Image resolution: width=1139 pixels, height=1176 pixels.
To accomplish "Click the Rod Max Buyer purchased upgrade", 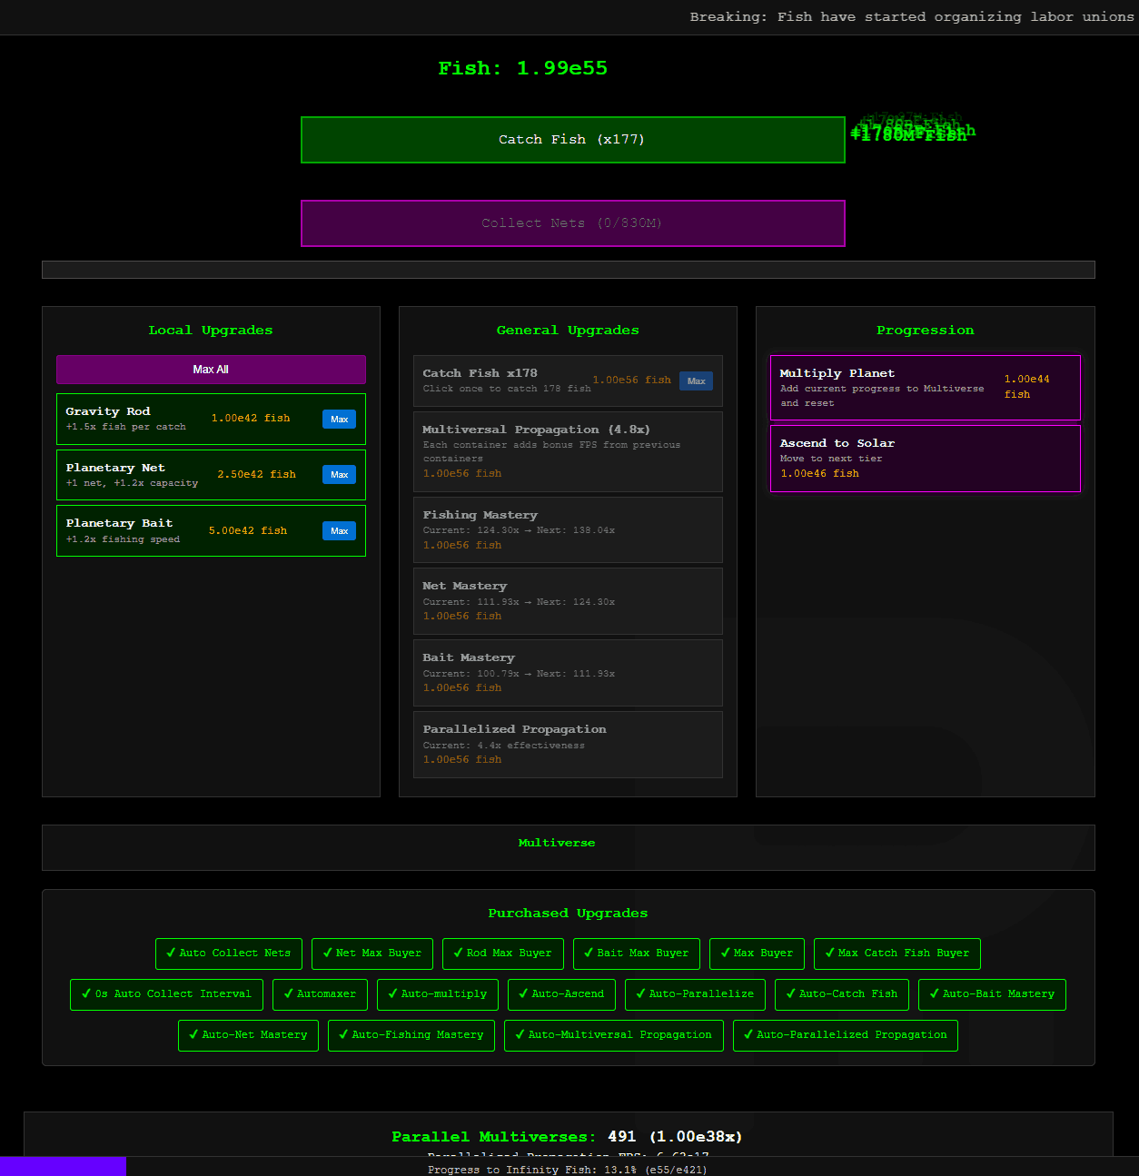I will (x=503, y=954).
